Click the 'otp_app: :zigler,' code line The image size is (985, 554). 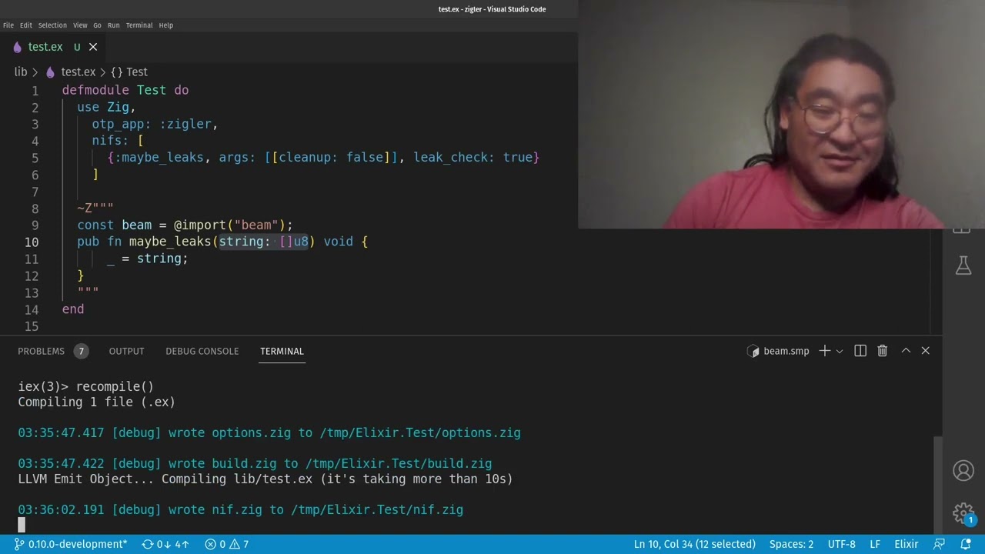pyautogui.click(x=155, y=124)
